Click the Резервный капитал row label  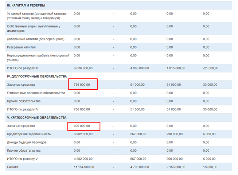(x=21, y=47)
